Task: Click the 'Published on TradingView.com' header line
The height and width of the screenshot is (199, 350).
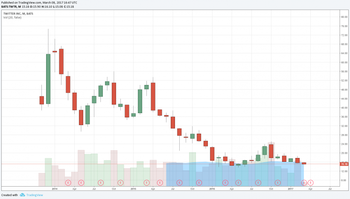Action: pos(39,3)
